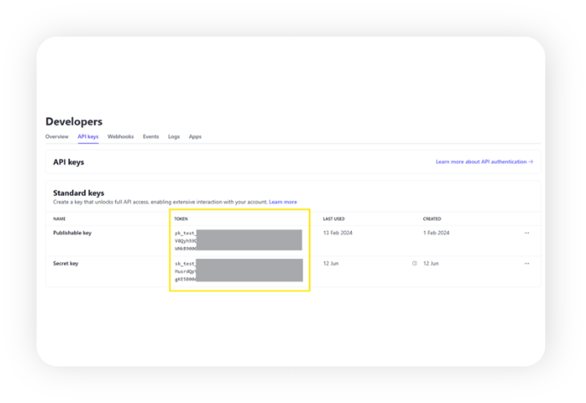Open the Apps tab
The width and height of the screenshot is (586, 403).
point(195,136)
